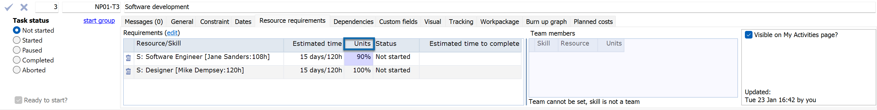Open the Messages (0) tab
Image resolution: width=877 pixels, height=110 pixels.
(144, 22)
